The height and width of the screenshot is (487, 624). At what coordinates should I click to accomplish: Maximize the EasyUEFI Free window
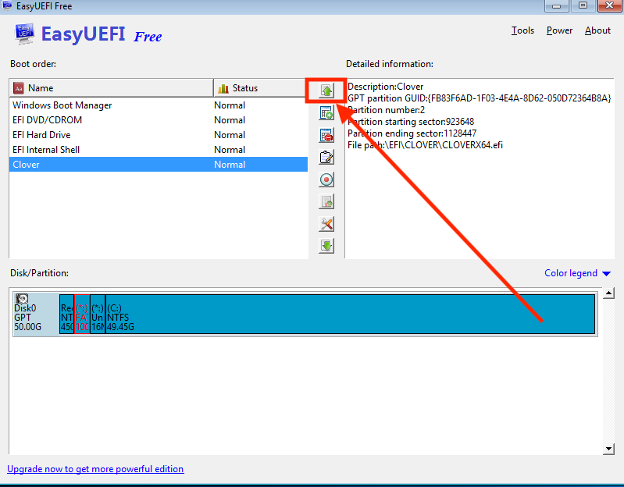[583, 5]
